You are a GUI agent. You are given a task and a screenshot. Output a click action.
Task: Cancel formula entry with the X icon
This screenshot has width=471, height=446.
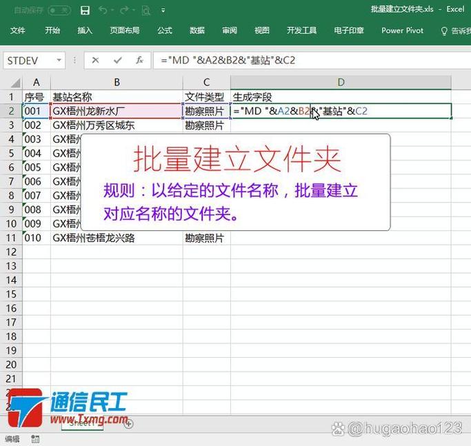point(95,61)
